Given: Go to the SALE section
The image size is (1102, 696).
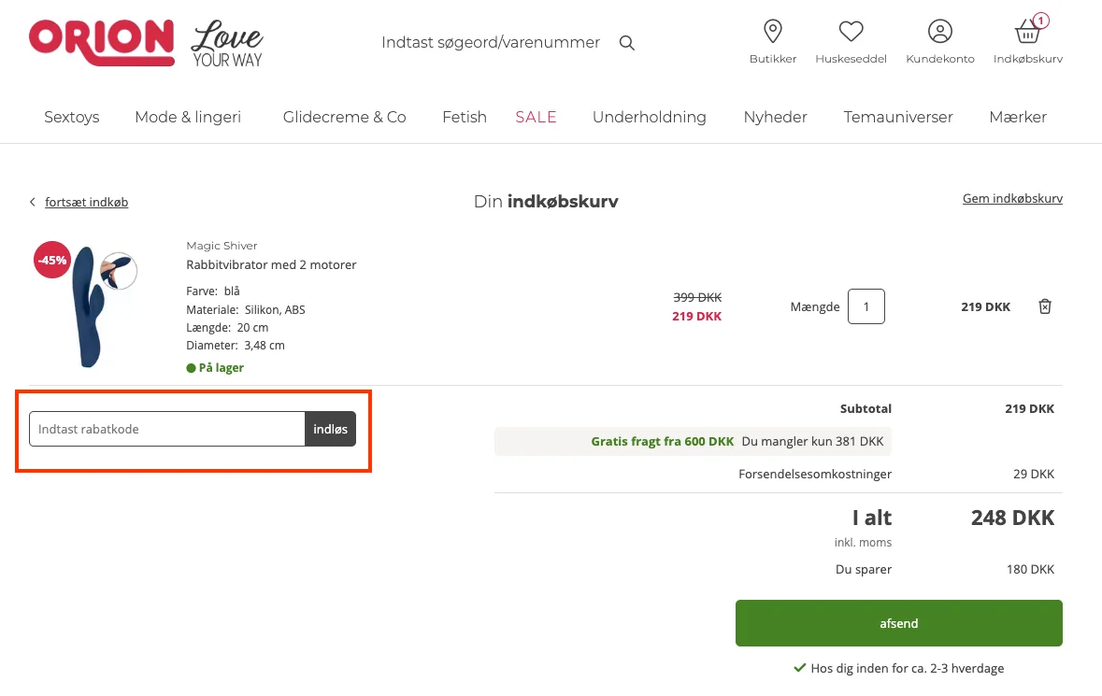Looking at the screenshot, I should [536, 118].
